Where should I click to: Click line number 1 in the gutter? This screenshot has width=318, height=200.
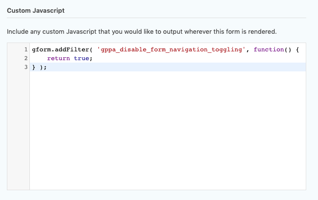(26, 49)
